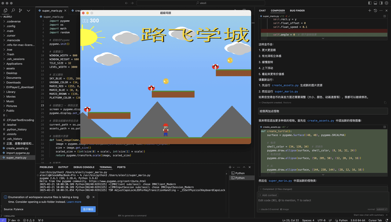The image size is (391, 222).
Task: Expand the TIMELINE section
Action: coord(9,216)
